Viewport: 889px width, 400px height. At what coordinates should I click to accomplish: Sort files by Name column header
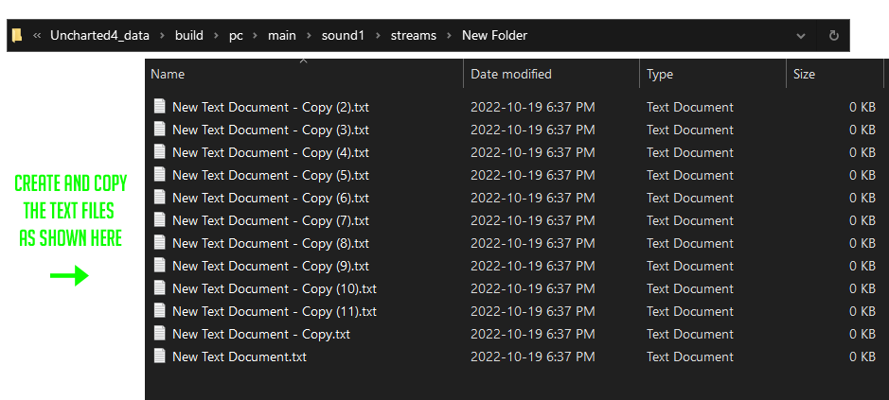click(168, 74)
